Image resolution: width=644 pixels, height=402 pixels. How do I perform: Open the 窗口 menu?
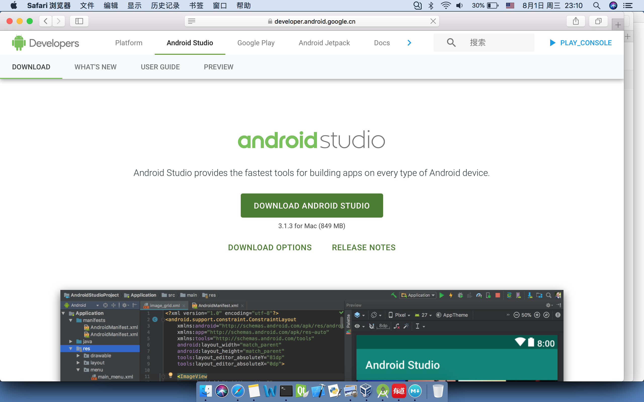(x=220, y=6)
